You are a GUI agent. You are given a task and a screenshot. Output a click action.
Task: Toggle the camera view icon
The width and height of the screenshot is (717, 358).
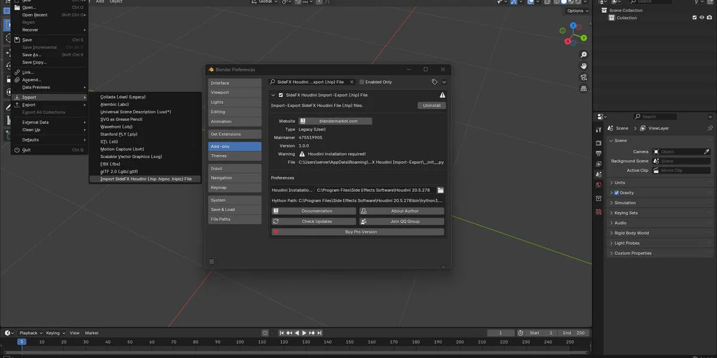point(584,76)
